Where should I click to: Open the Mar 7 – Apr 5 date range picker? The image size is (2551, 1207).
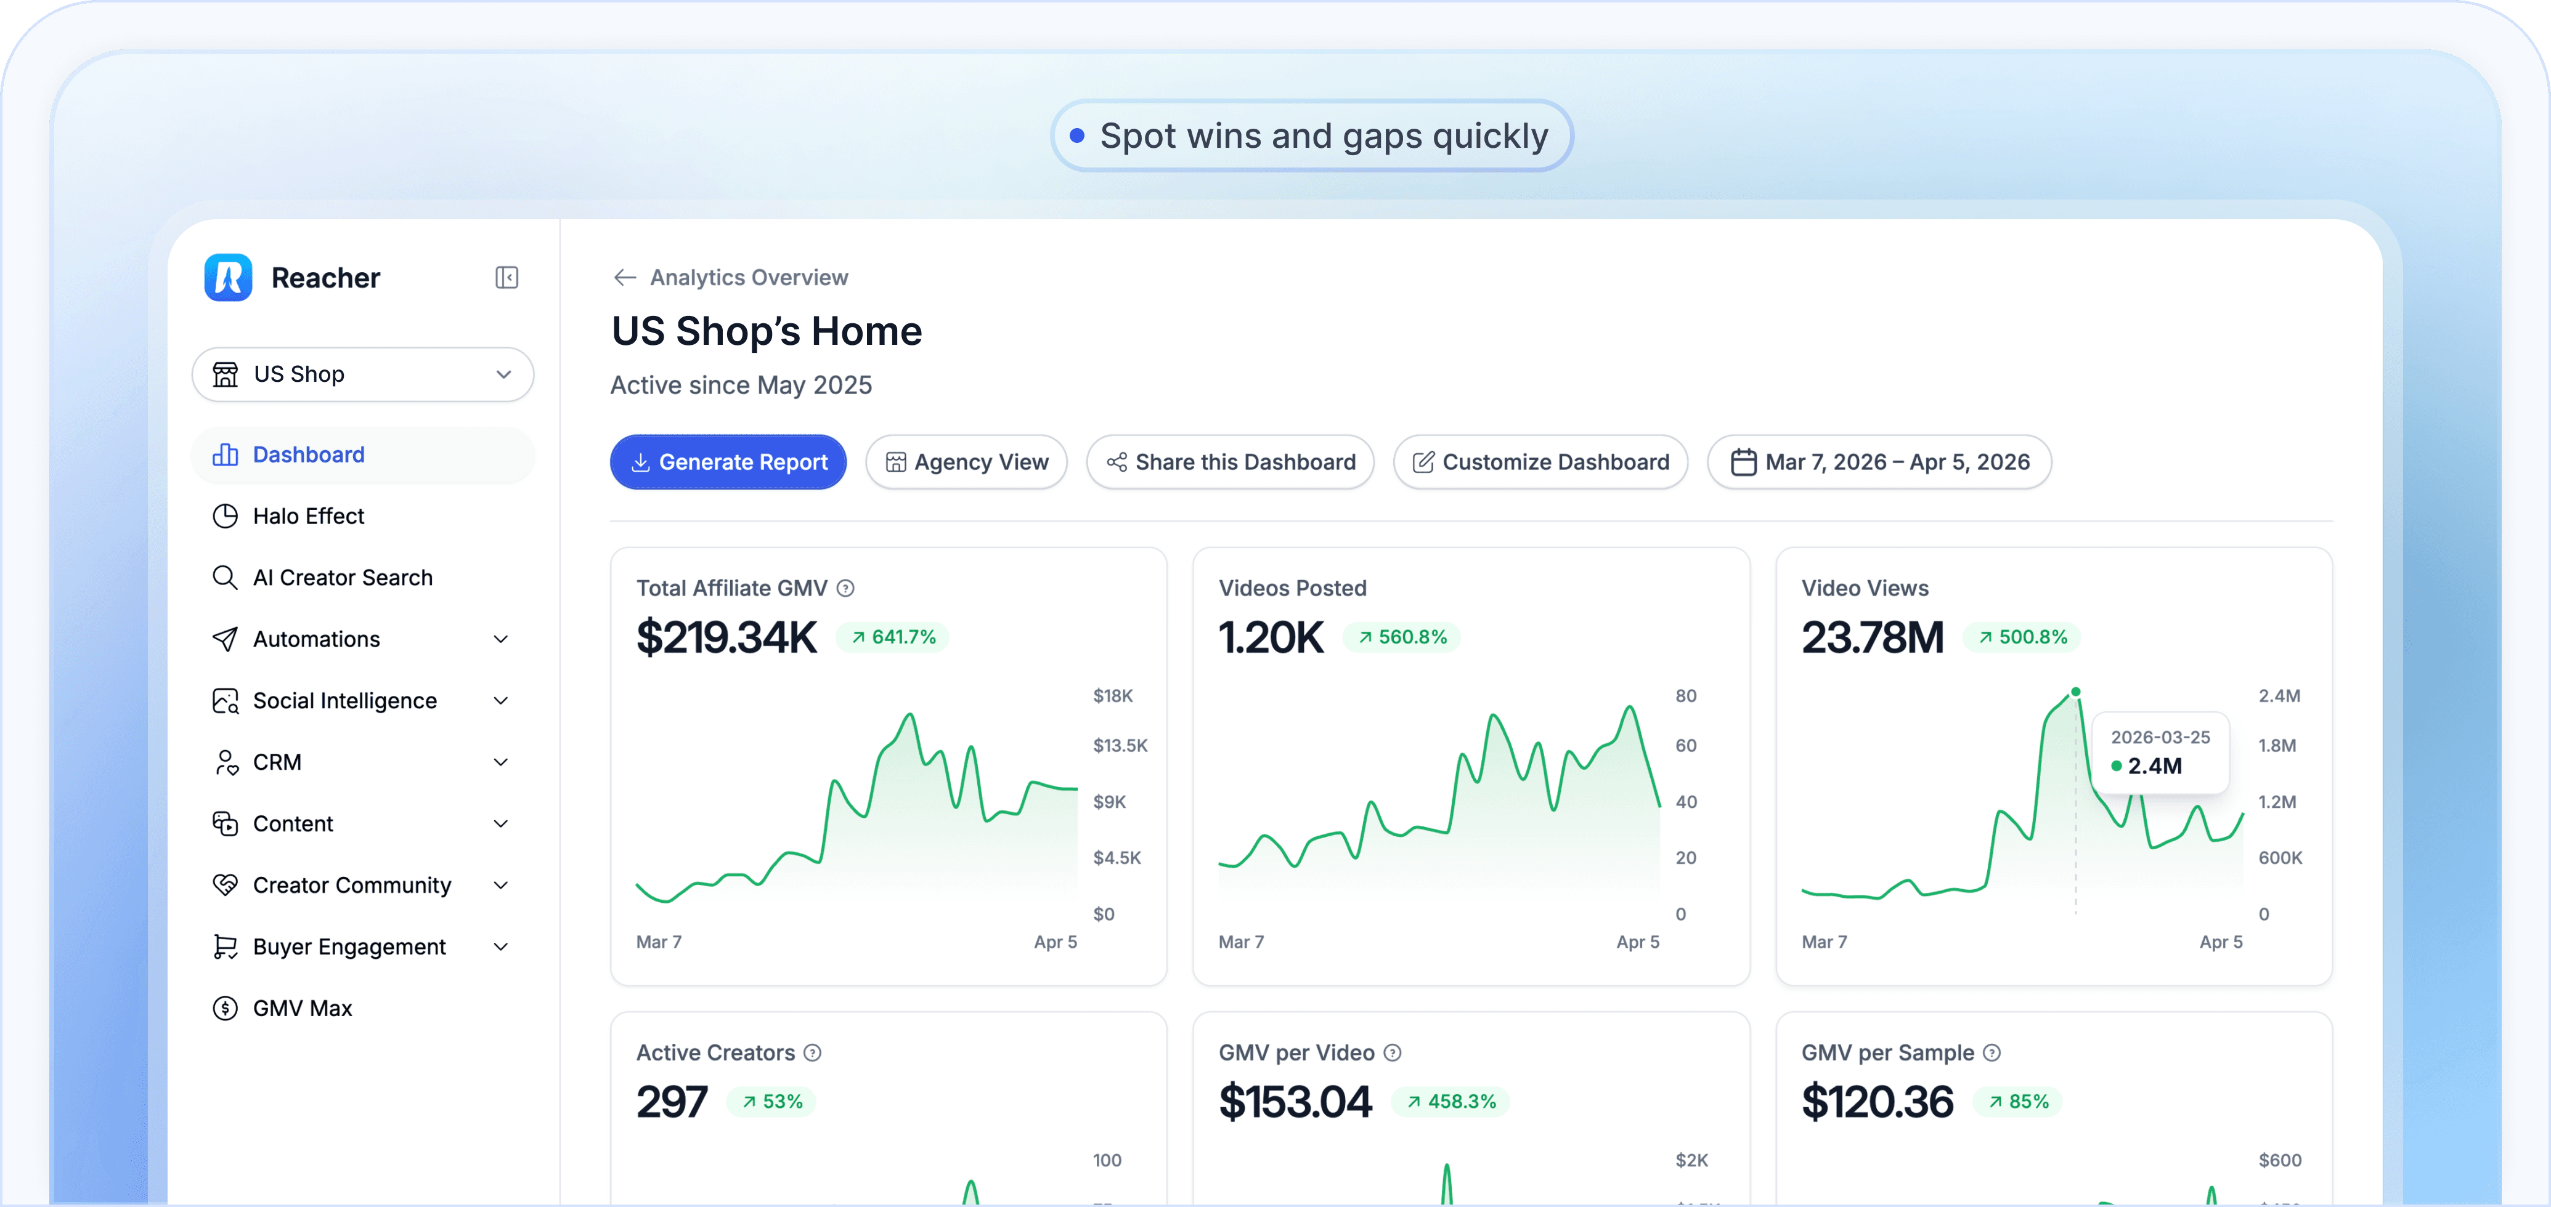1879,462
